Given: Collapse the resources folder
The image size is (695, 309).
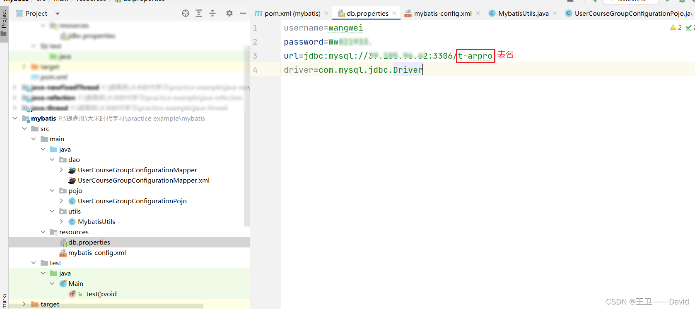Looking at the screenshot, I should [43, 232].
